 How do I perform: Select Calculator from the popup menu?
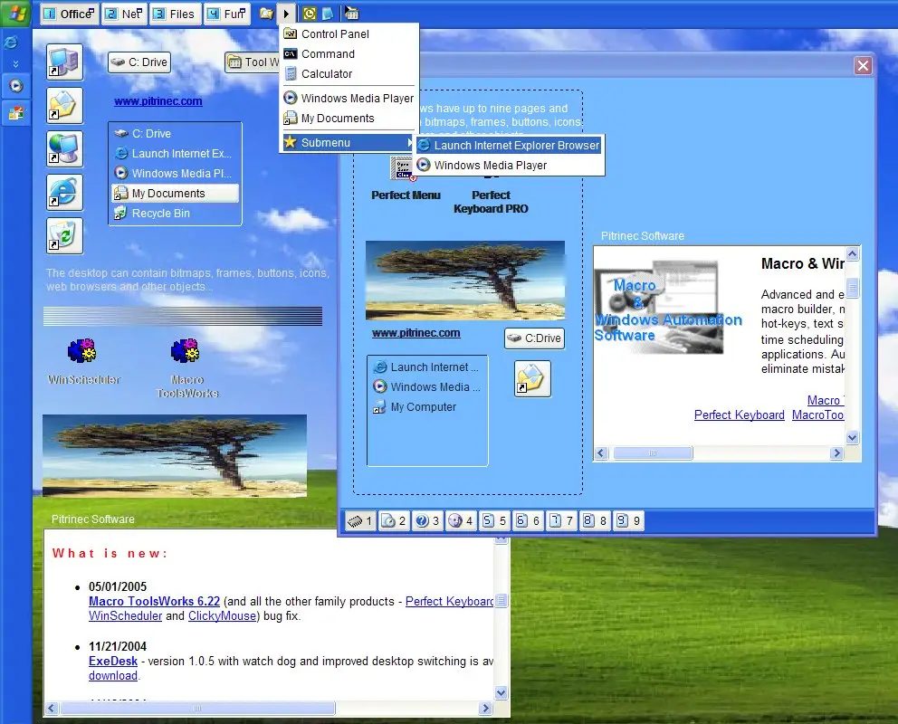[x=349, y=74]
